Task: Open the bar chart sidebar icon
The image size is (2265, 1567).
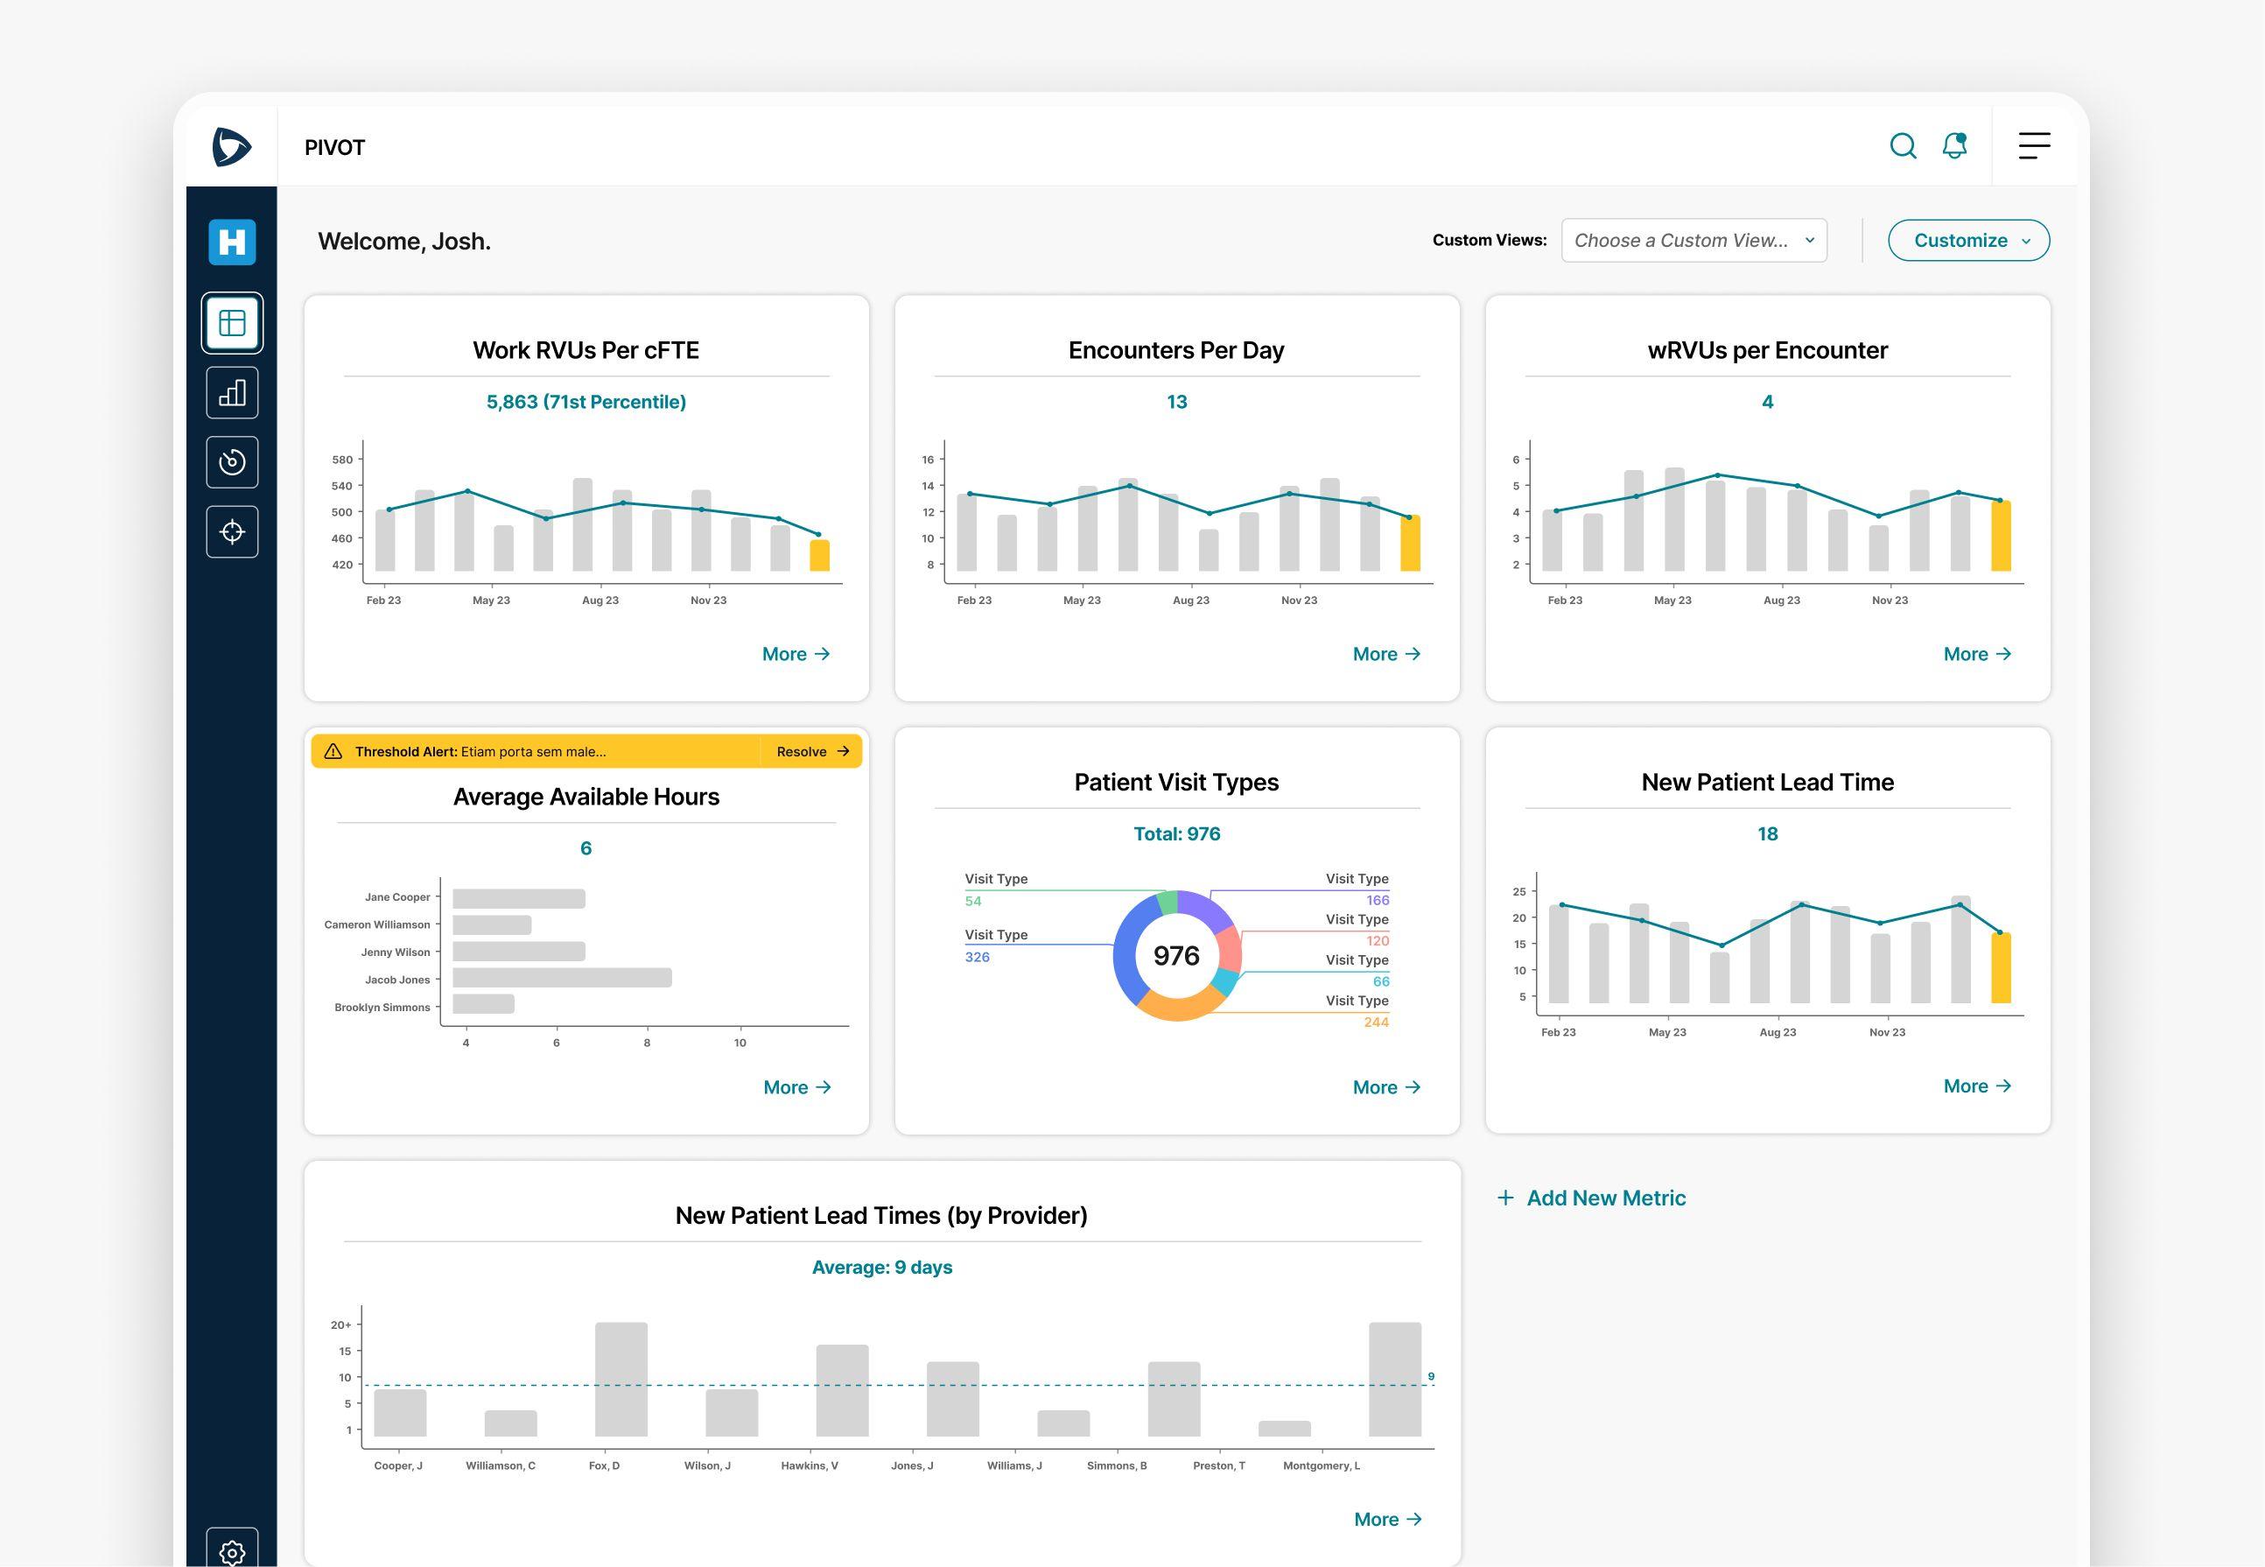Action: pos(233,393)
